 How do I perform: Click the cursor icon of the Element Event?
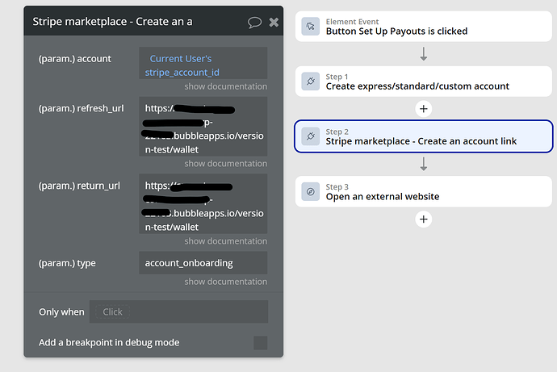click(311, 27)
